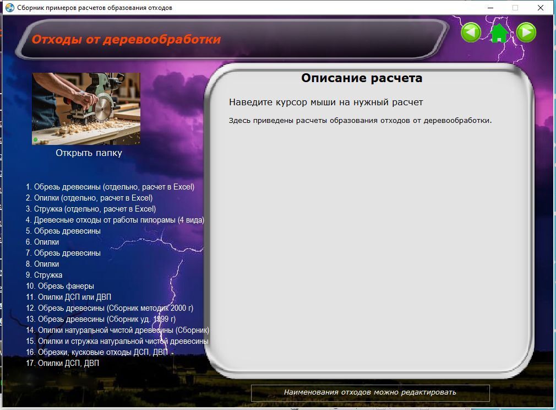Select item '6. Опилки'
This screenshot has width=556, height=410.
tap(42, 242)
